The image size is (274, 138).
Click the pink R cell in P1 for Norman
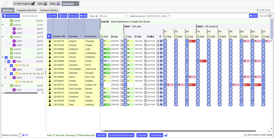(x=170, y=85)
